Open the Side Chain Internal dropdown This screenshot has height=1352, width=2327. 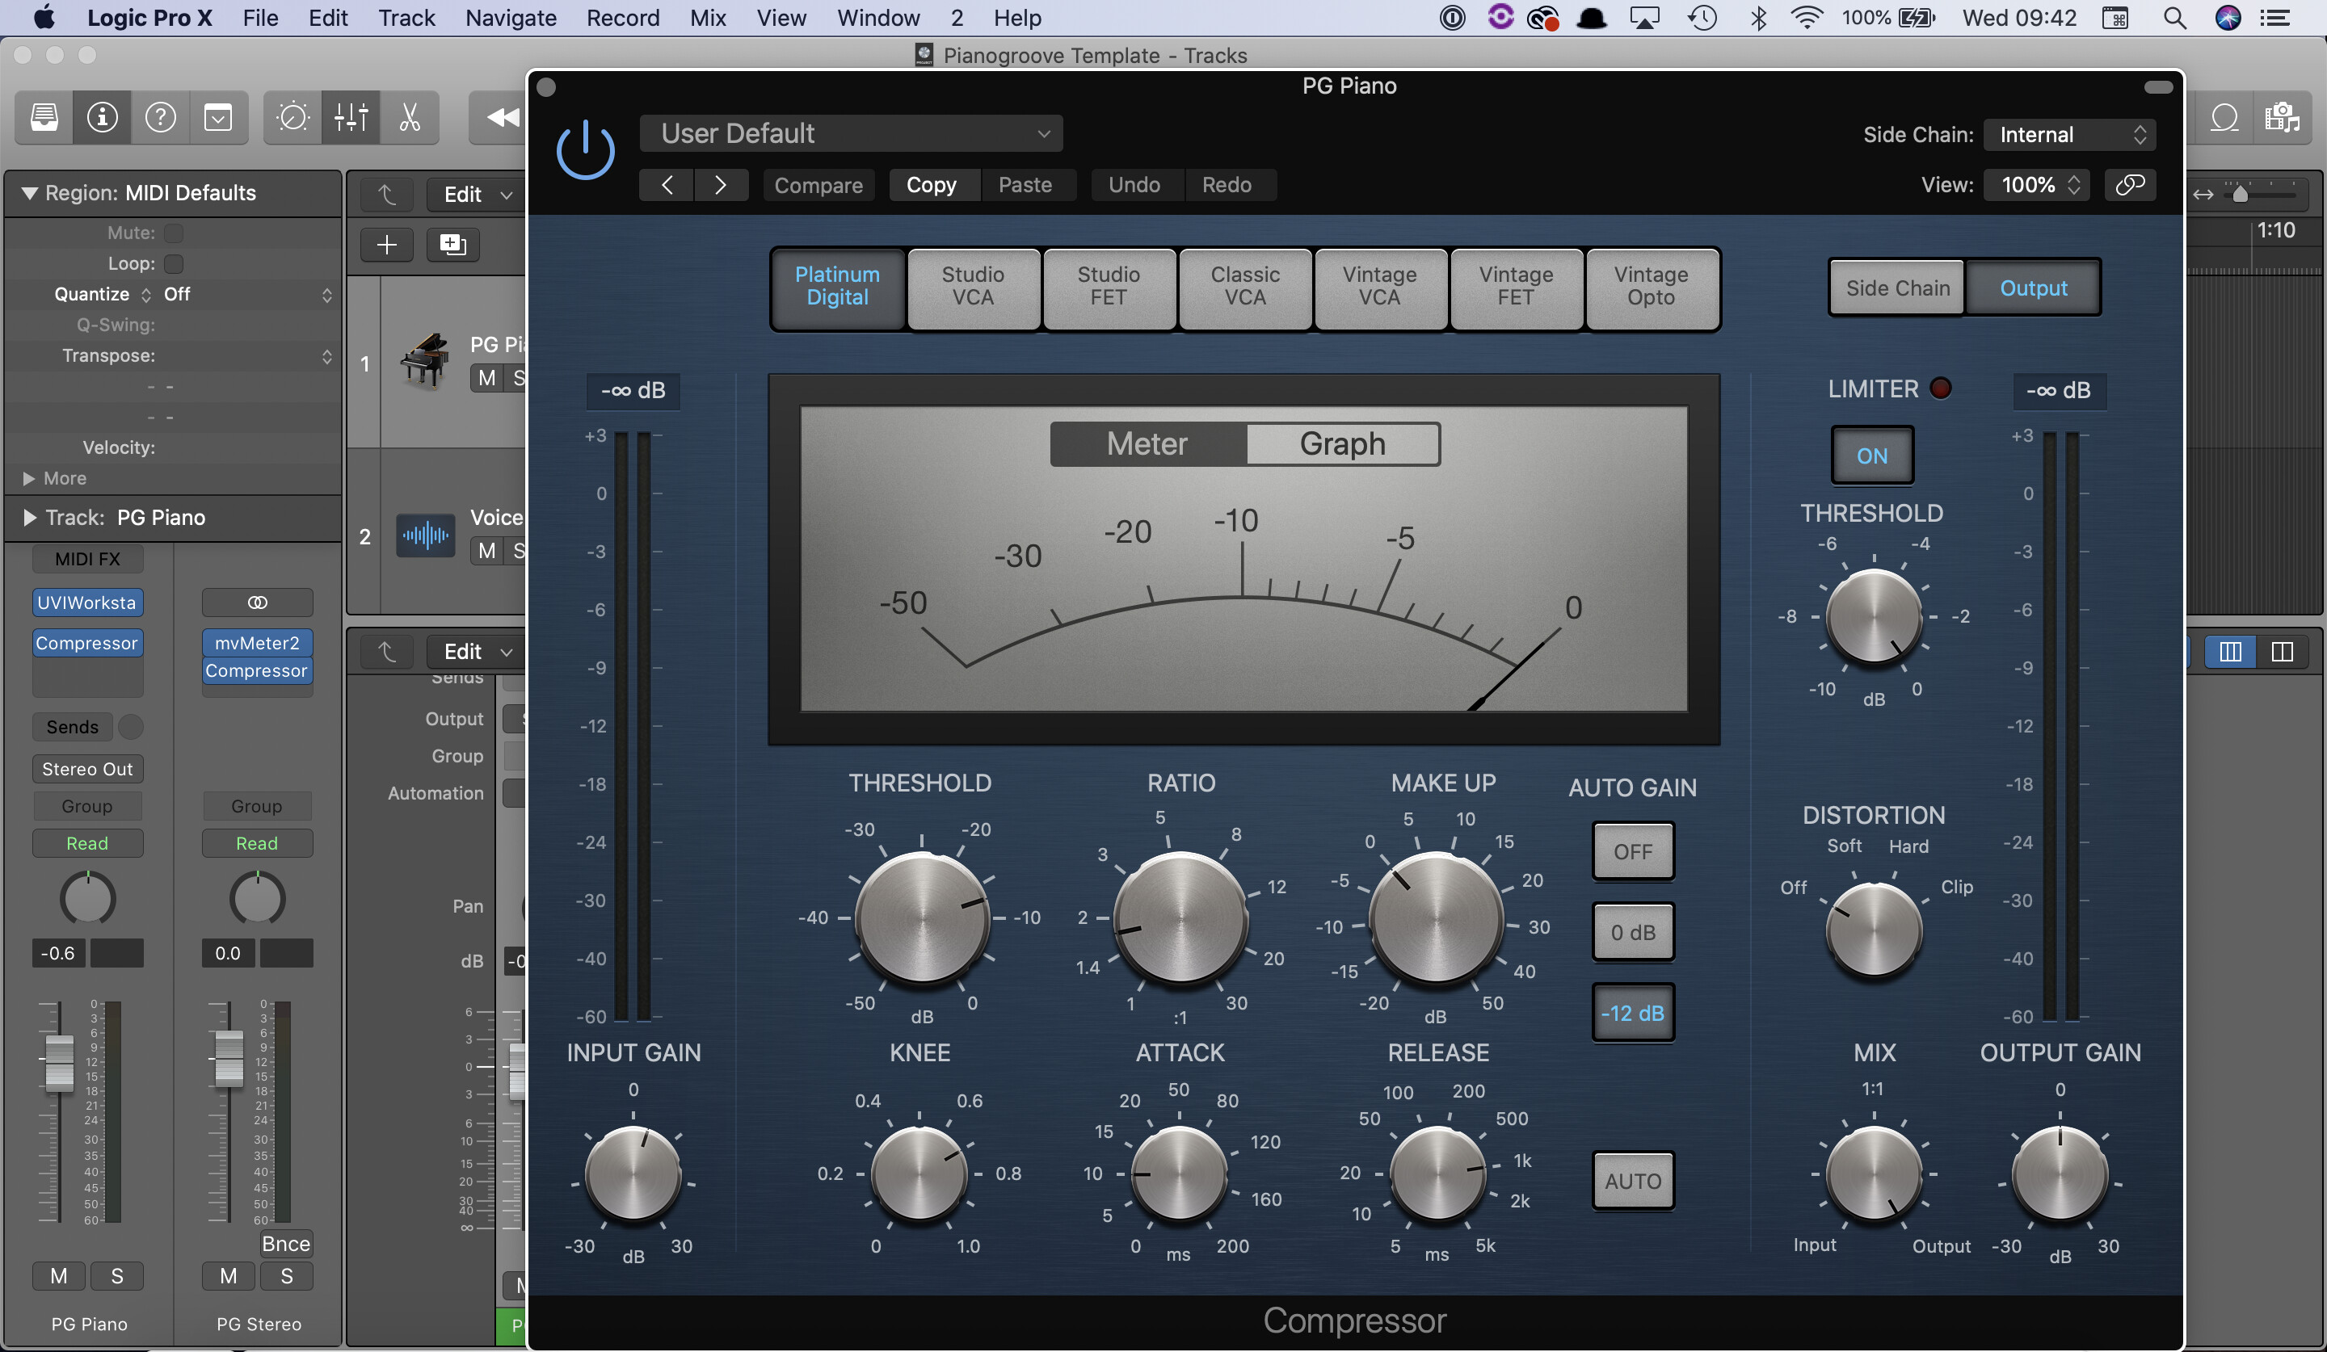(x=2069, y=135)
